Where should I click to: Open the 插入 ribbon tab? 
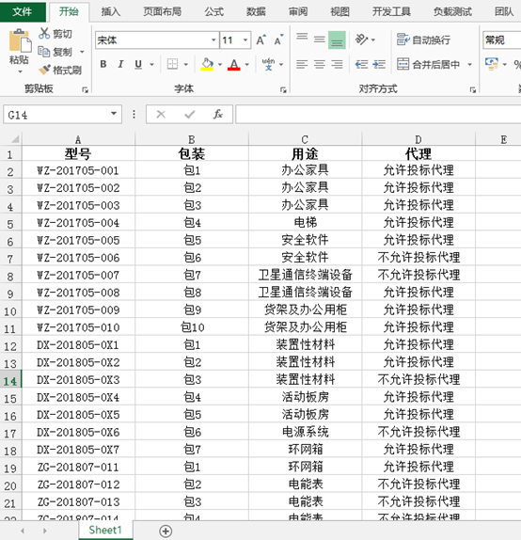click(x=111, y=12)
